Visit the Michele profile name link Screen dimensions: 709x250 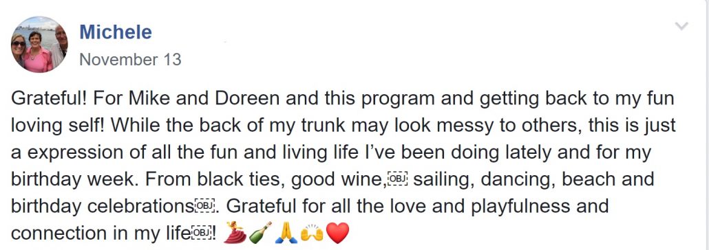(x=116, y=32)
